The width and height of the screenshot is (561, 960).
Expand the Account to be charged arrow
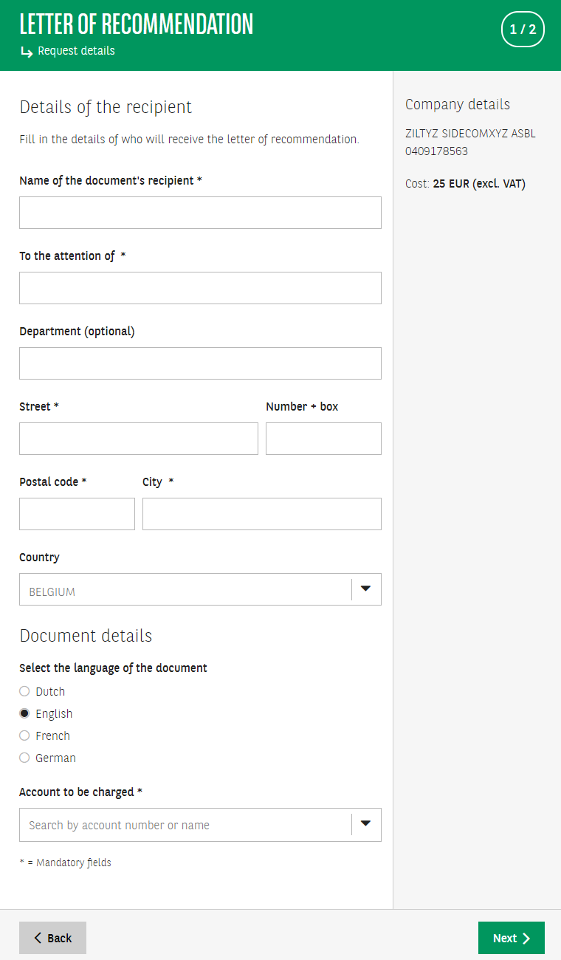tap(365, 824)
